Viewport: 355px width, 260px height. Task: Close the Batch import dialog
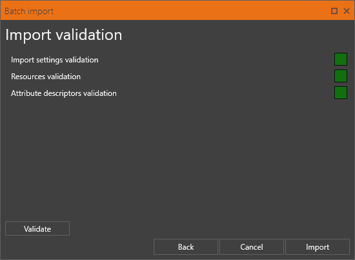347,11
